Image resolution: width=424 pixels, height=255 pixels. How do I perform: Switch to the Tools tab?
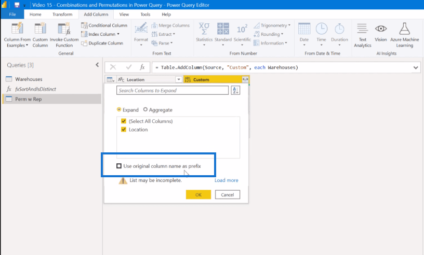pos(145,15)
